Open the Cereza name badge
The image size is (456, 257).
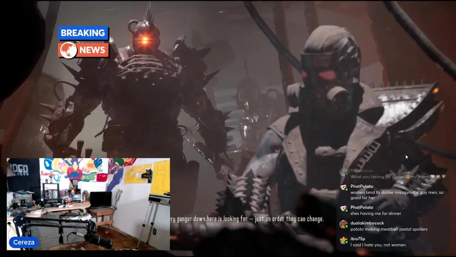(x=24, y=242)
